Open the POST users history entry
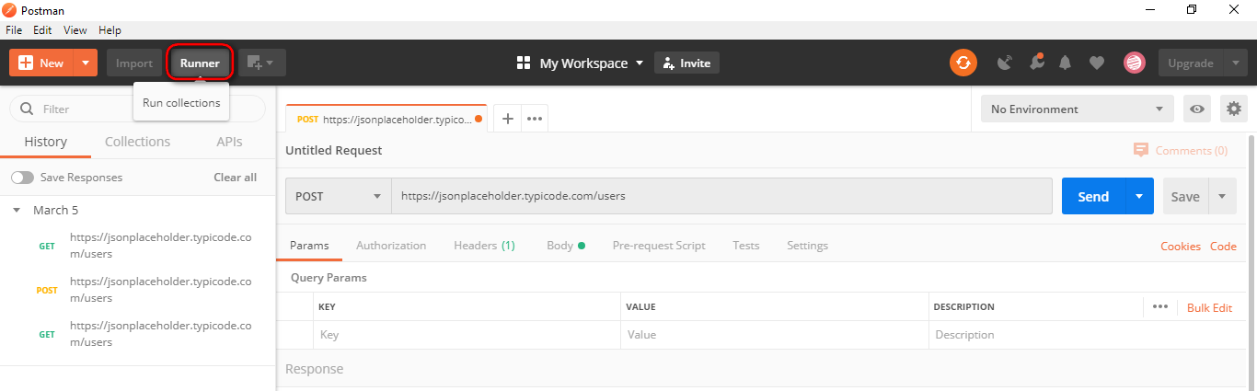This screenshot has height=391, width=1257. tap(138, 290)
